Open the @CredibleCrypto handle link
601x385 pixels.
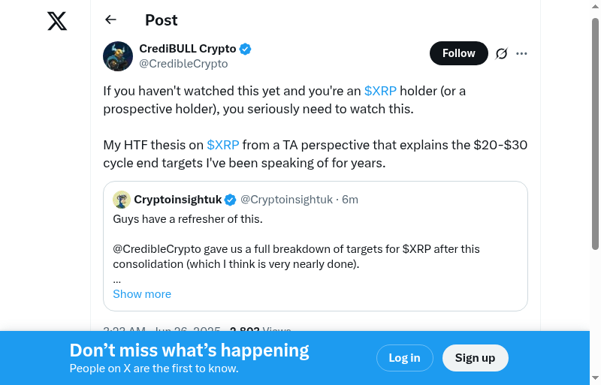[x=183, y=64]
